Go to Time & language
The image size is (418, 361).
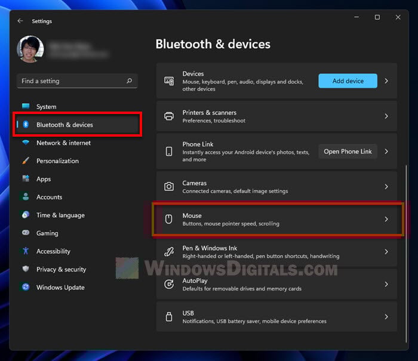77,215
